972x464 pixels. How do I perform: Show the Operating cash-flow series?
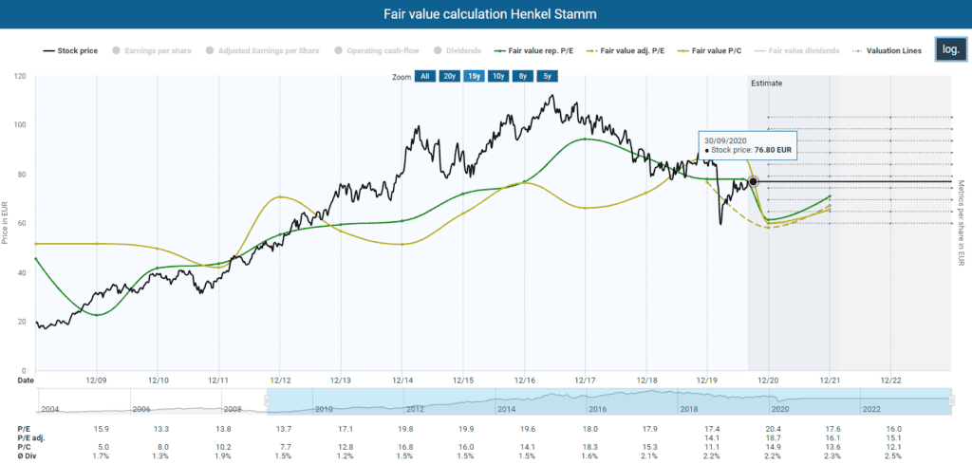point(377,51)
